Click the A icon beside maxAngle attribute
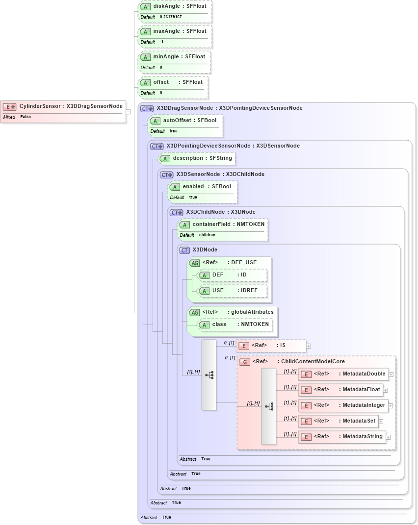Image resolution: width=418 pixels, height=525 pixels. tap(145, 32)
